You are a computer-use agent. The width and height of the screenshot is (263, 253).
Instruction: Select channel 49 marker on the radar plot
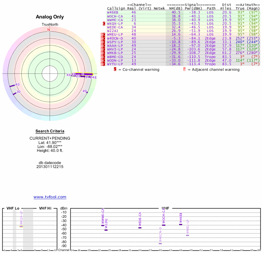(x=84, y=91)
